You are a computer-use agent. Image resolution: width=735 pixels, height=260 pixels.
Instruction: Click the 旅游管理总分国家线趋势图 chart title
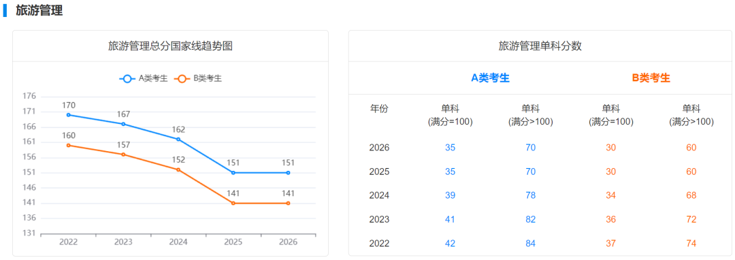(171, 46)
